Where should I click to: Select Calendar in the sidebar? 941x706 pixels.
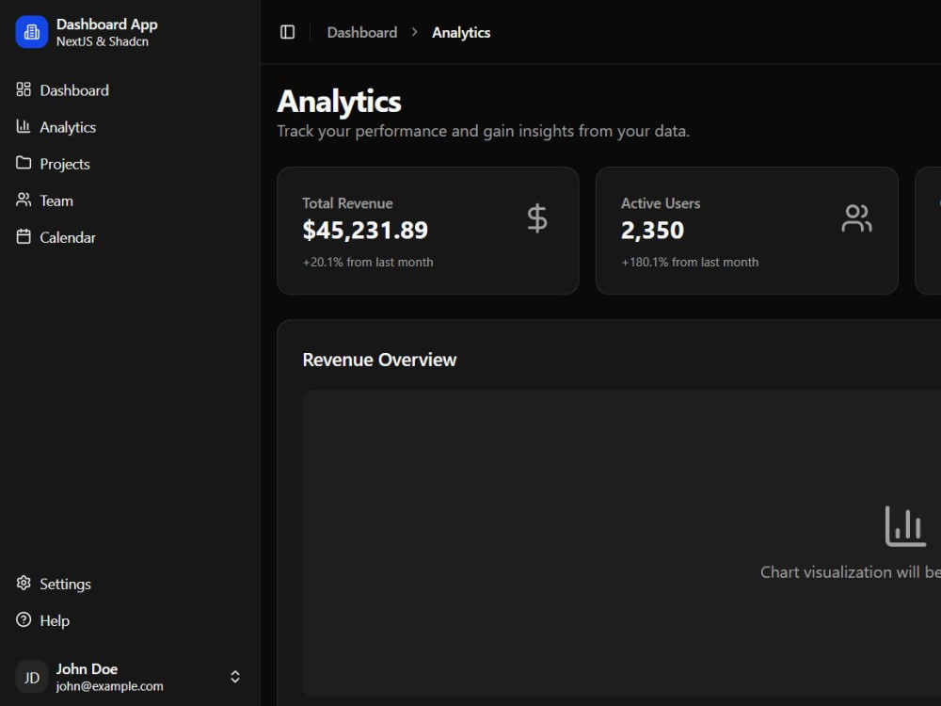130,237
